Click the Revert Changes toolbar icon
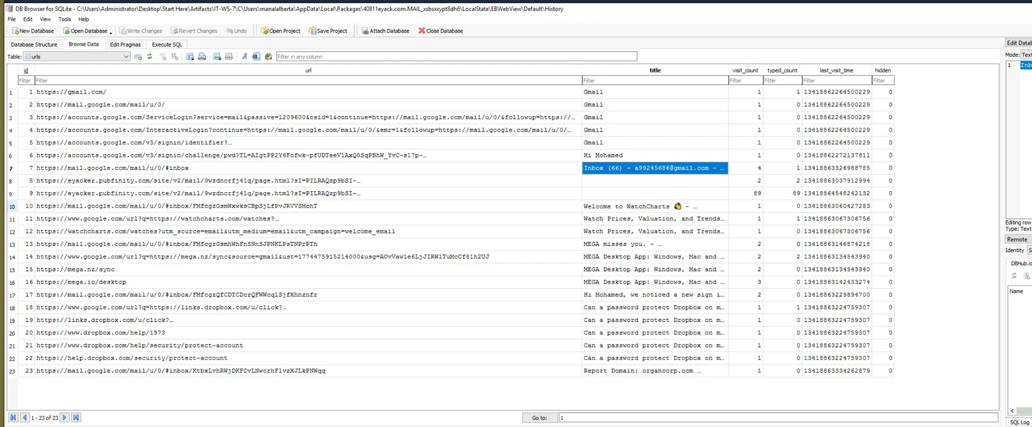Screen dimensions: 1032x427 174,31
